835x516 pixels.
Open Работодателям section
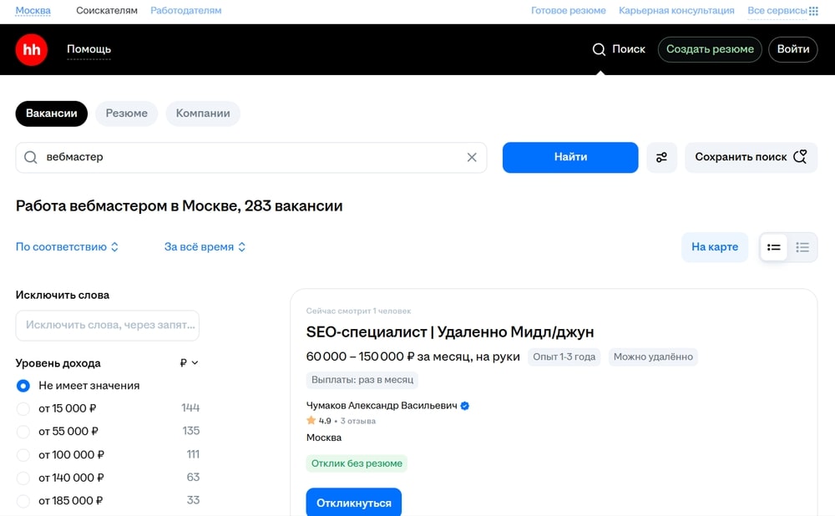click(186, 11)
